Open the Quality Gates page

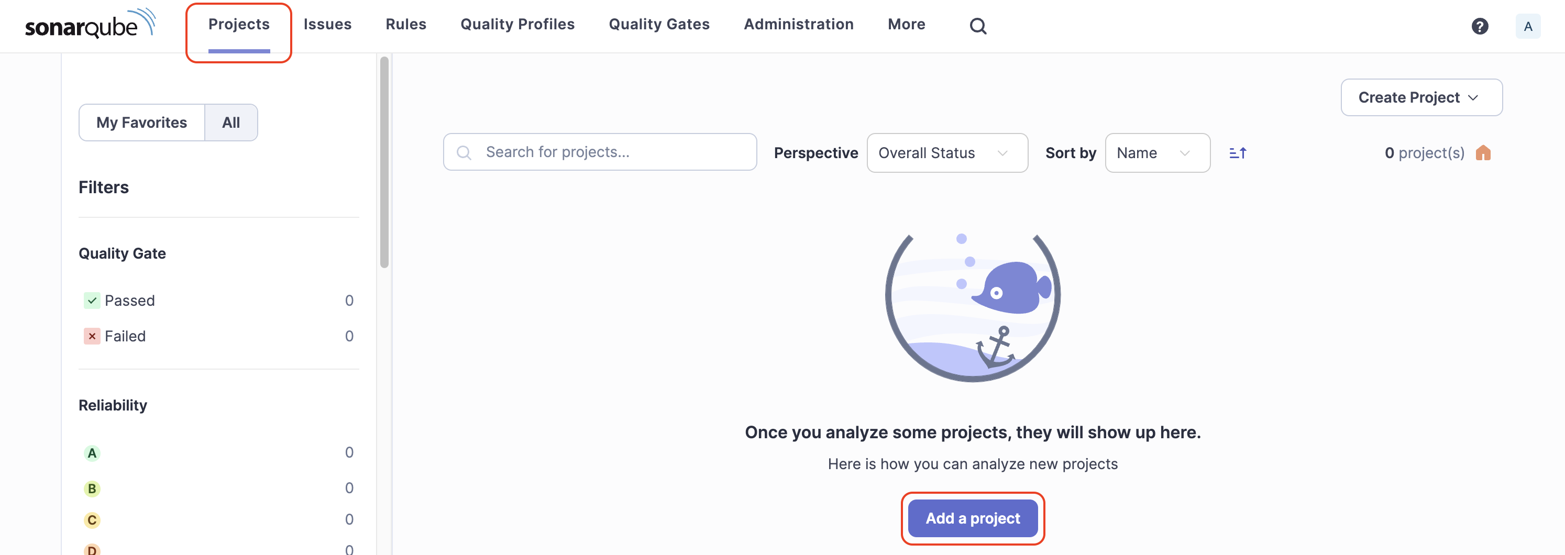(x=659, y=24)
